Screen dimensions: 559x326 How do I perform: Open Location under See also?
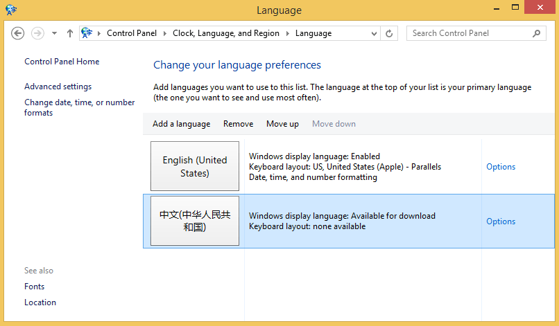tap(40, 302)
